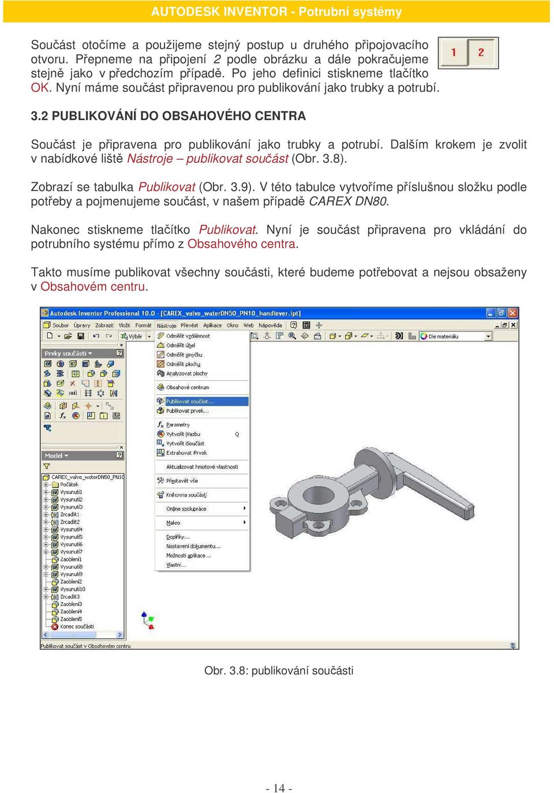The width and height of the screenshot is (554, 793).
Task: Expand the Počátek folder node
Action: pyautogui.click(x=46, y=485)
